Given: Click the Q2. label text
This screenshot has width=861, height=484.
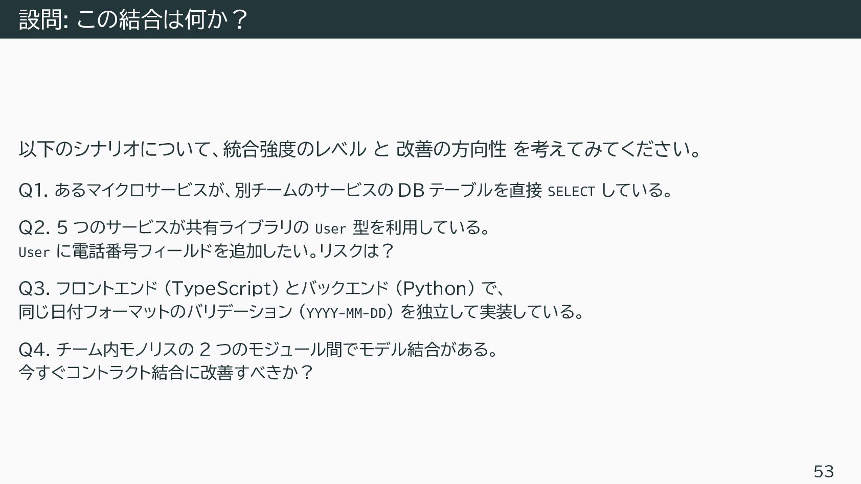Looking at the screenshot, I should coord(34,227).
